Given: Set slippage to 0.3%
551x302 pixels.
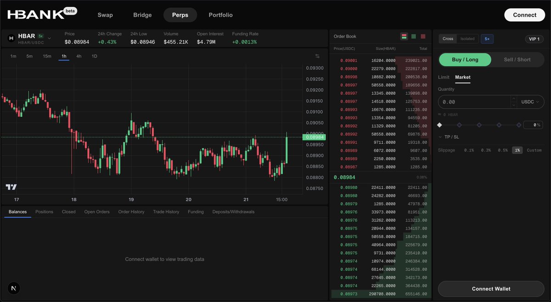Looking at the screenshot, I should [x=486, y=150].
